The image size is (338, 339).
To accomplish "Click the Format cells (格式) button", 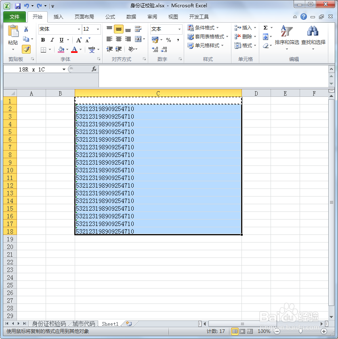I will click(246, 45).
